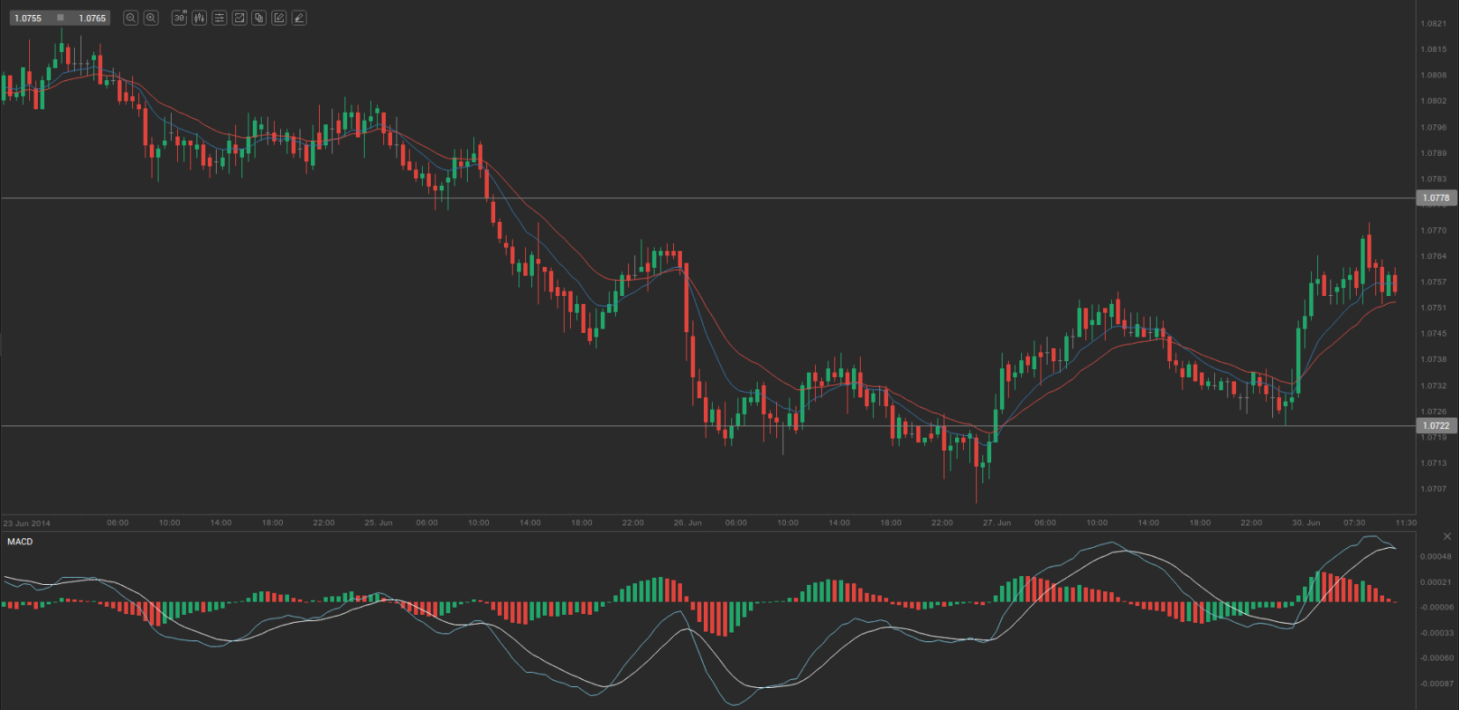The image size is (1459, 710).
Task: Select the 1.0778 price level marker
Action: (1436, 198)
